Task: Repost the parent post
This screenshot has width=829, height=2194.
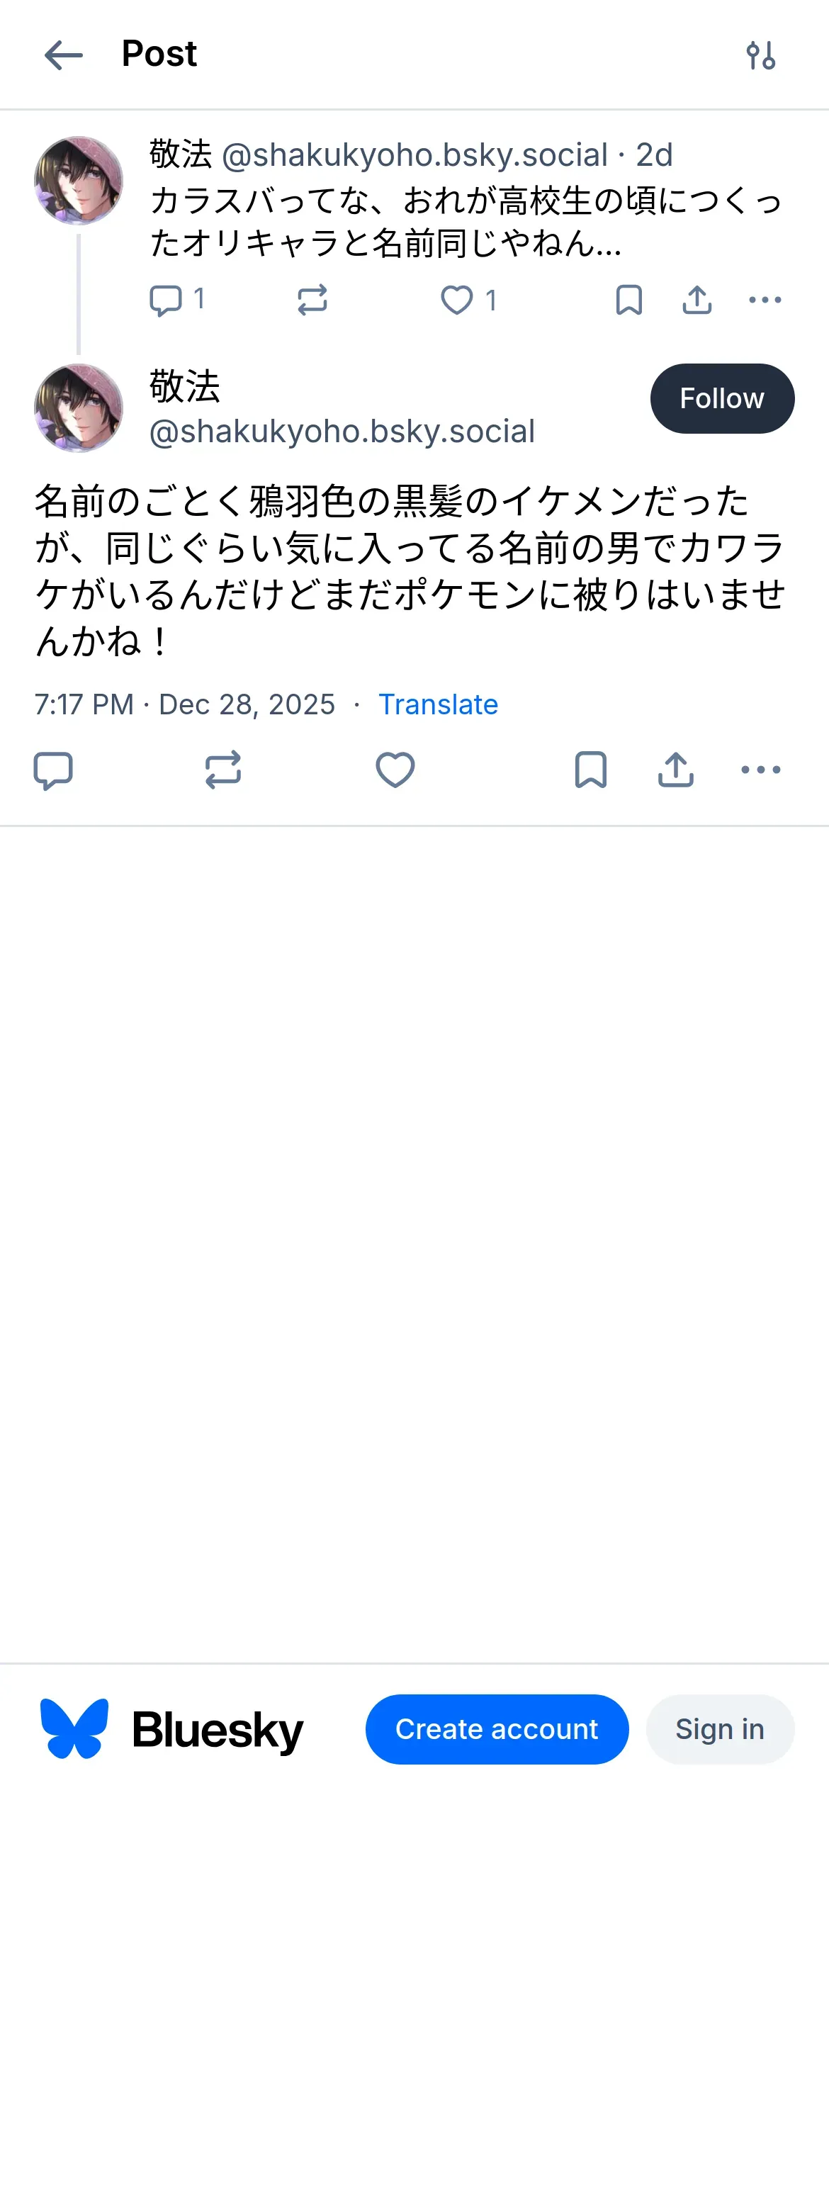Action: pos(312,300)
